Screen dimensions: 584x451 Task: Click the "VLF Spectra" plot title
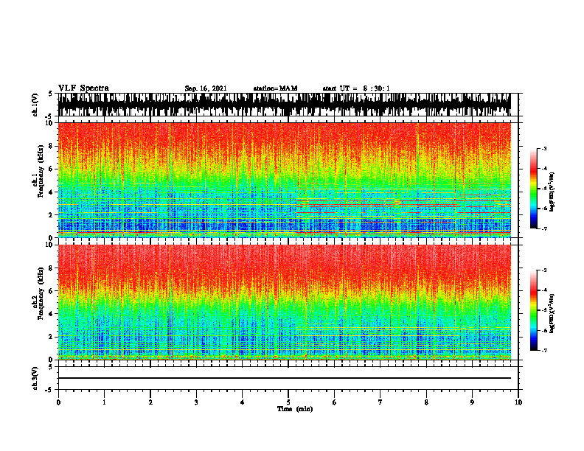83,88
